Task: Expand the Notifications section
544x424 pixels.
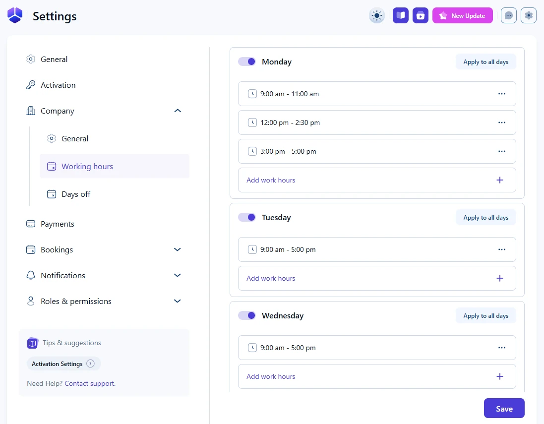Action: tap(178, 275)
